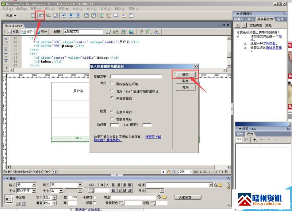Insert a radio group form element
The height and width of the screenshot is (211, 292).
pyautogui.click(x=78, y=16)
